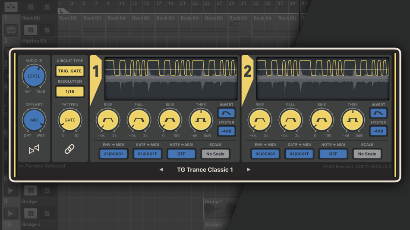Click channel 2 waveform display
Viewport: 410px width, 230px height.
coord(323,79)
